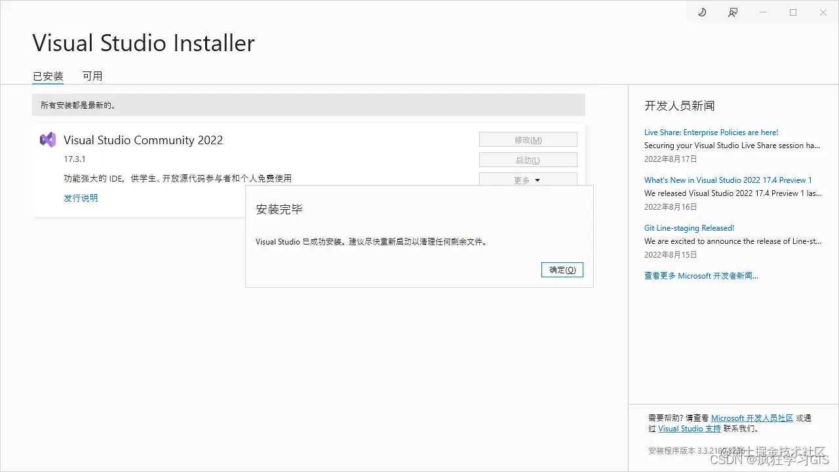
Task: Confirm the dialog with 确定(O)
Action: pyautogui.click(x=562, y=269)
